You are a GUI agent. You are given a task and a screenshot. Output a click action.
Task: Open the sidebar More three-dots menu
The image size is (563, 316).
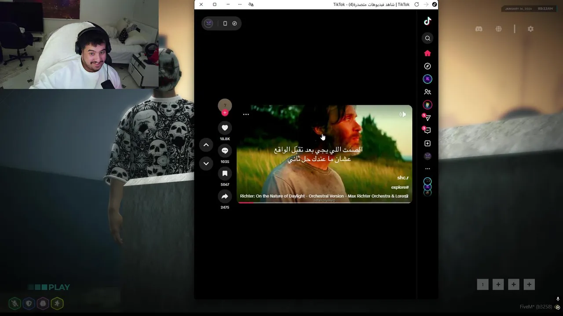[x=428, y=169]
